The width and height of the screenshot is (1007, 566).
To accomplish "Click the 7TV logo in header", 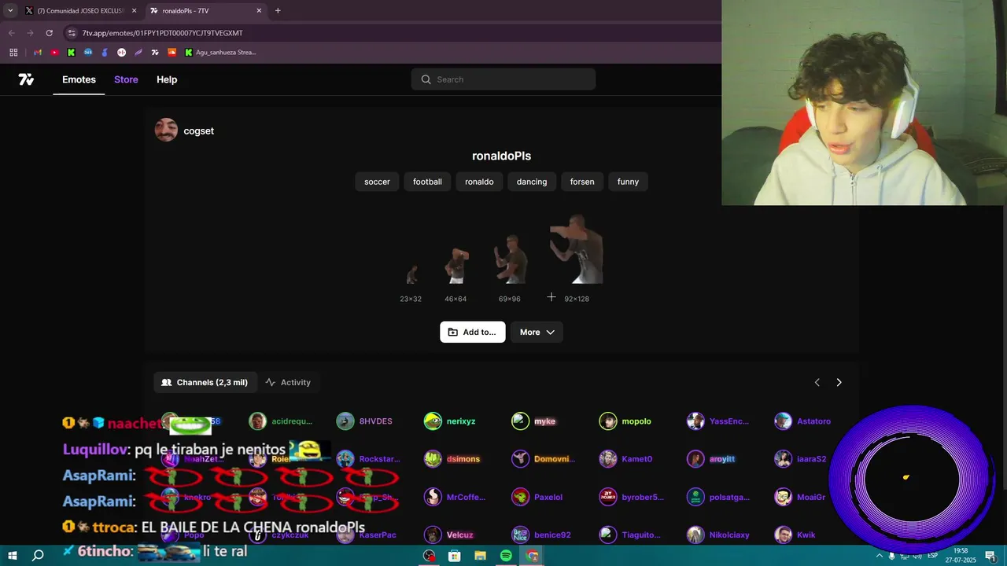I will (26, 79).
